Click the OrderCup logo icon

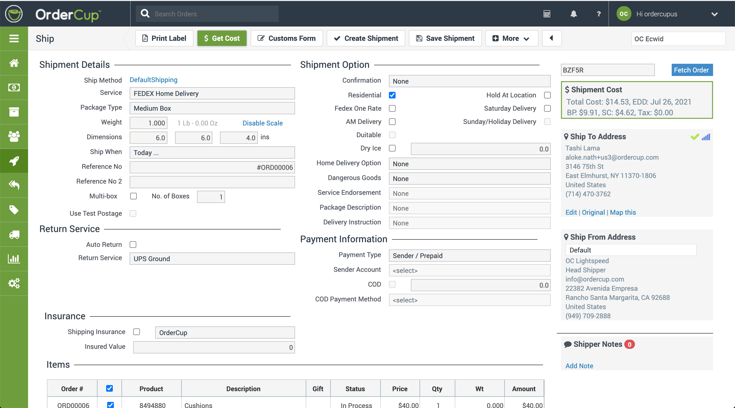14,14
